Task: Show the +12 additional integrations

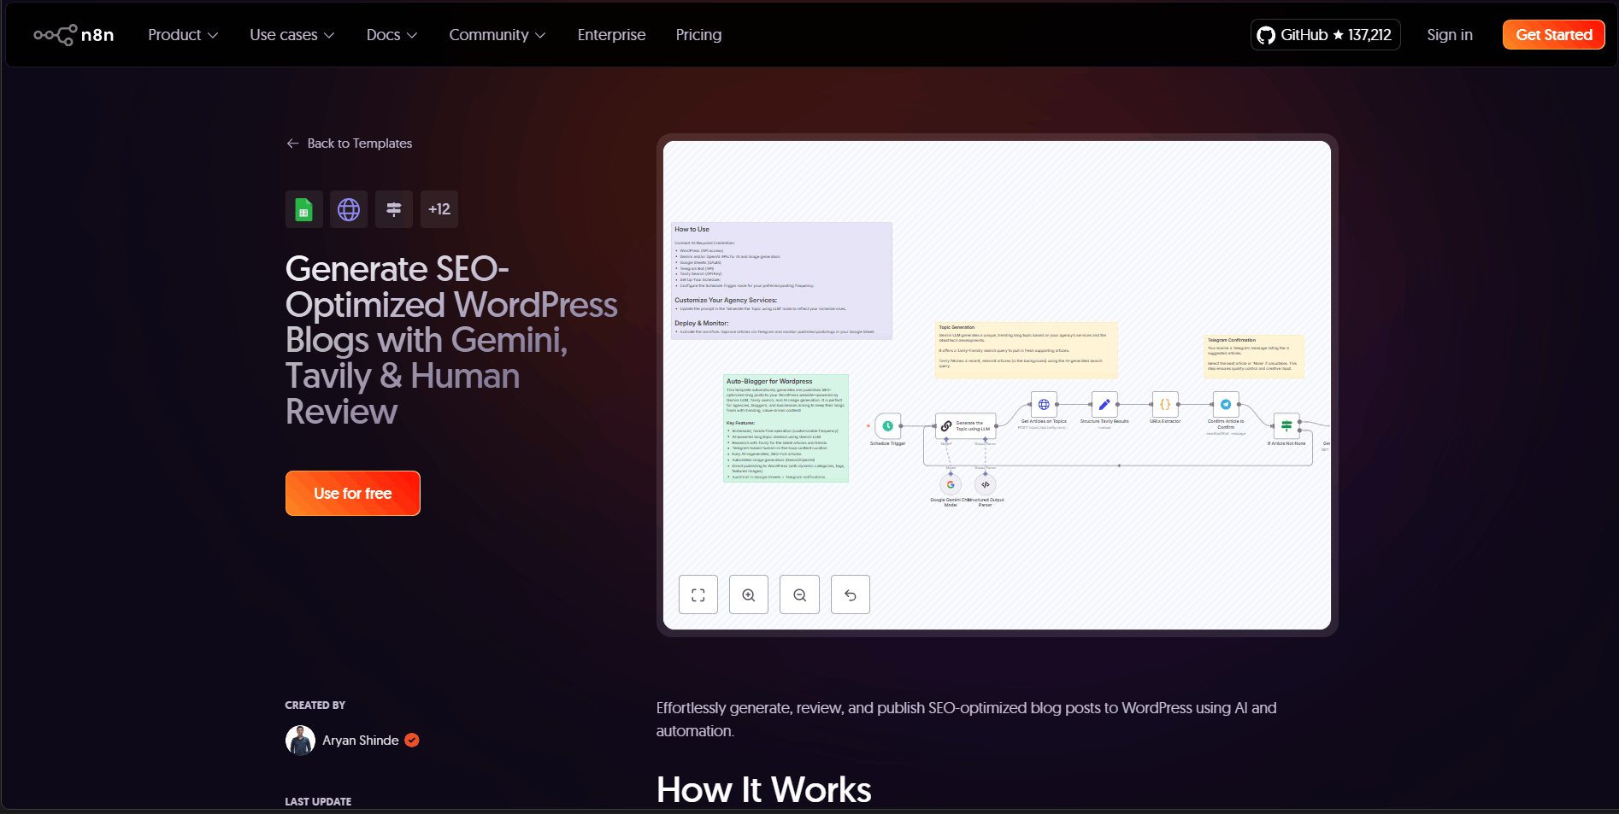Action: click(439, 209)
